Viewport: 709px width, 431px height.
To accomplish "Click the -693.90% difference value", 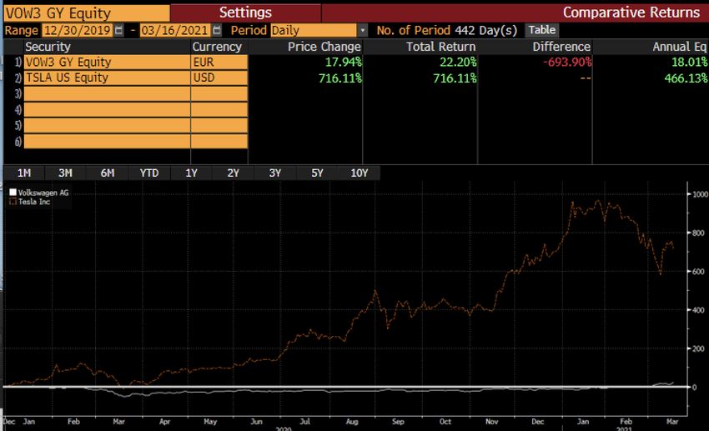I will tap(567, 63).
